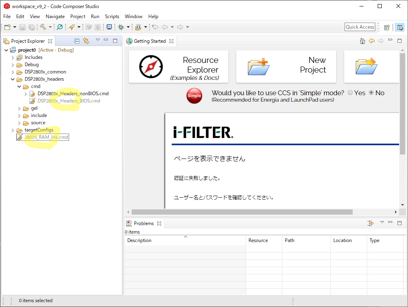Switch to the Problems tab
Screen dimensions: 408x307
[x=143, y=223]
